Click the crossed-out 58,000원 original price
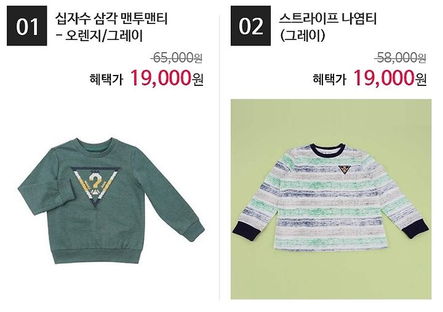Screen dimensions: 443x312 click(400, 58)
